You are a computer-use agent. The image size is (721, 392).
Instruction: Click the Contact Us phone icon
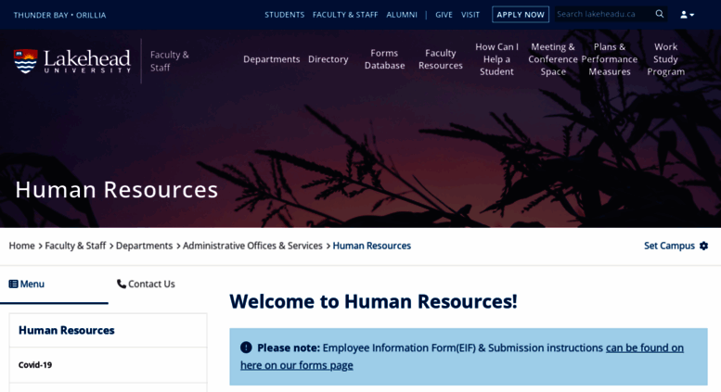point(121,285)
